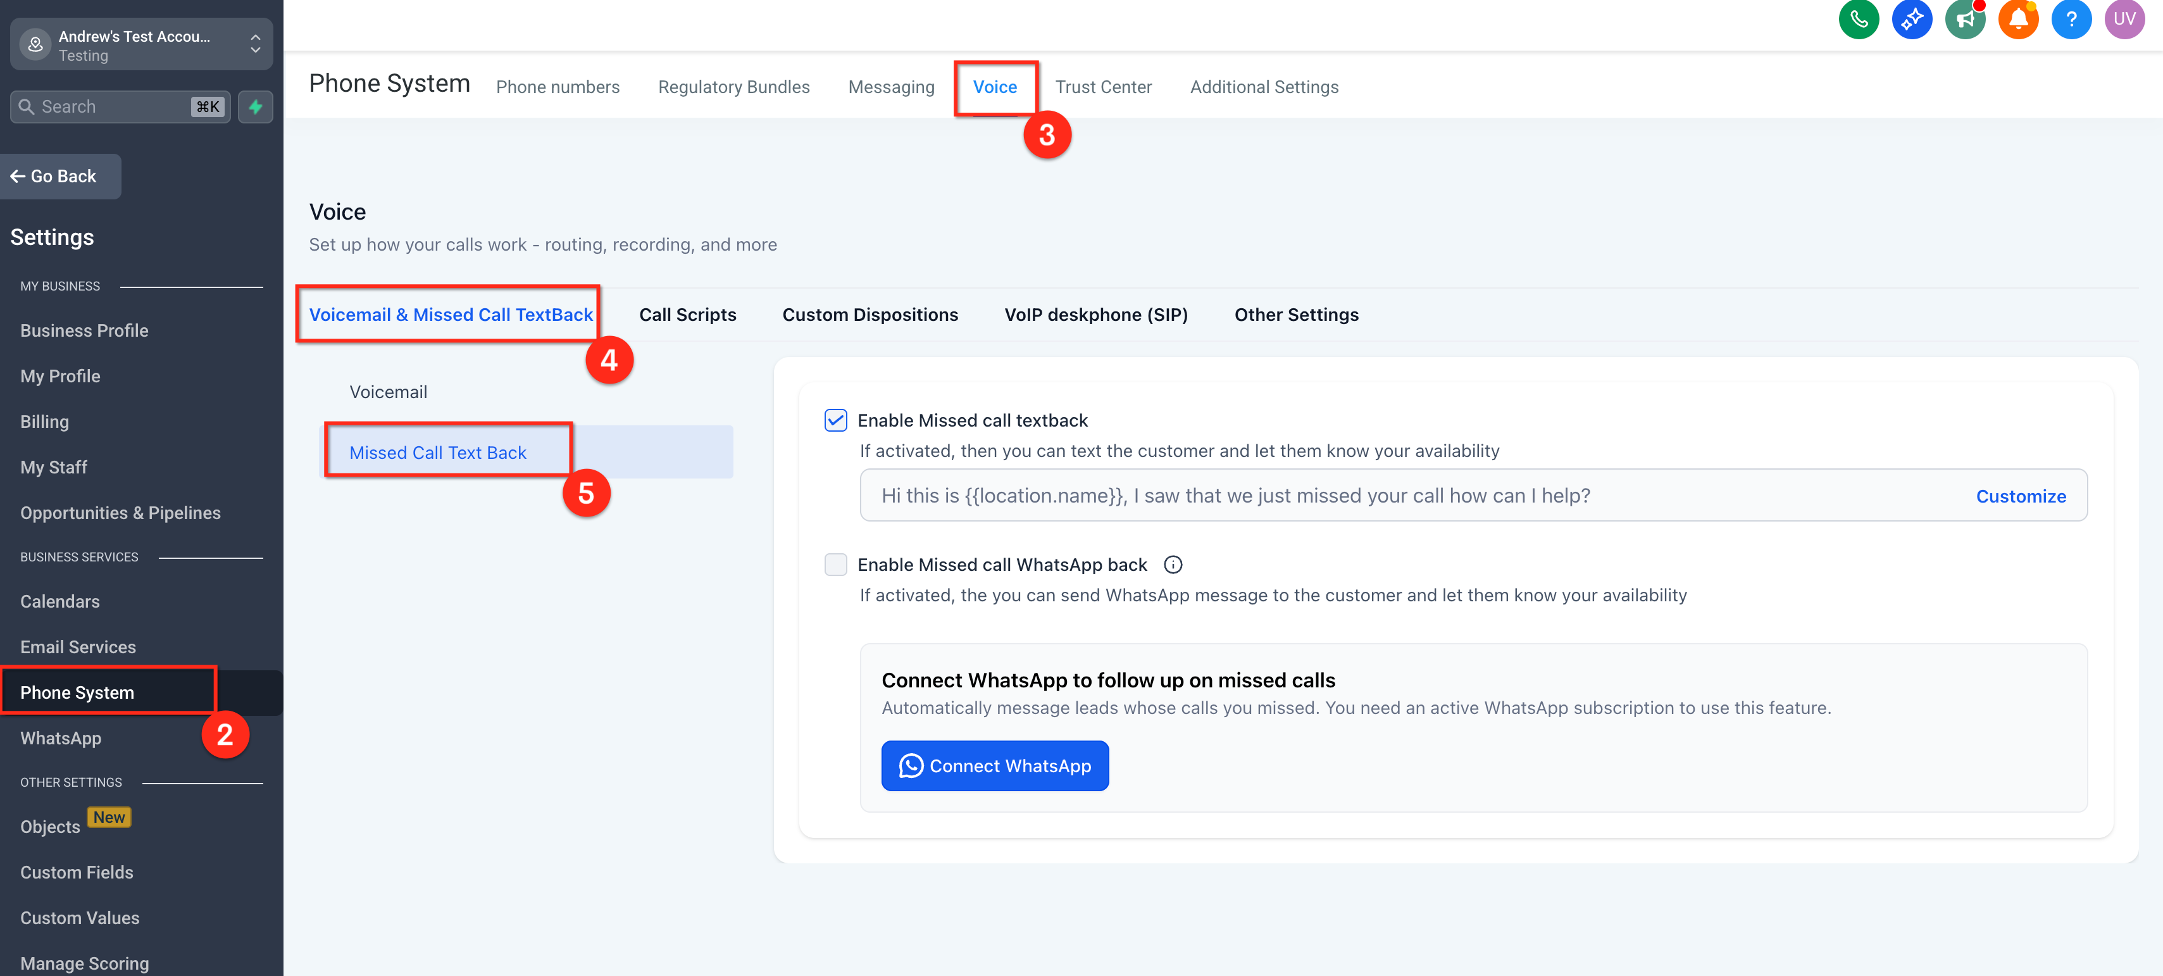
Task: Click the Customize link in message box
Action: (x=2020, y=496)
